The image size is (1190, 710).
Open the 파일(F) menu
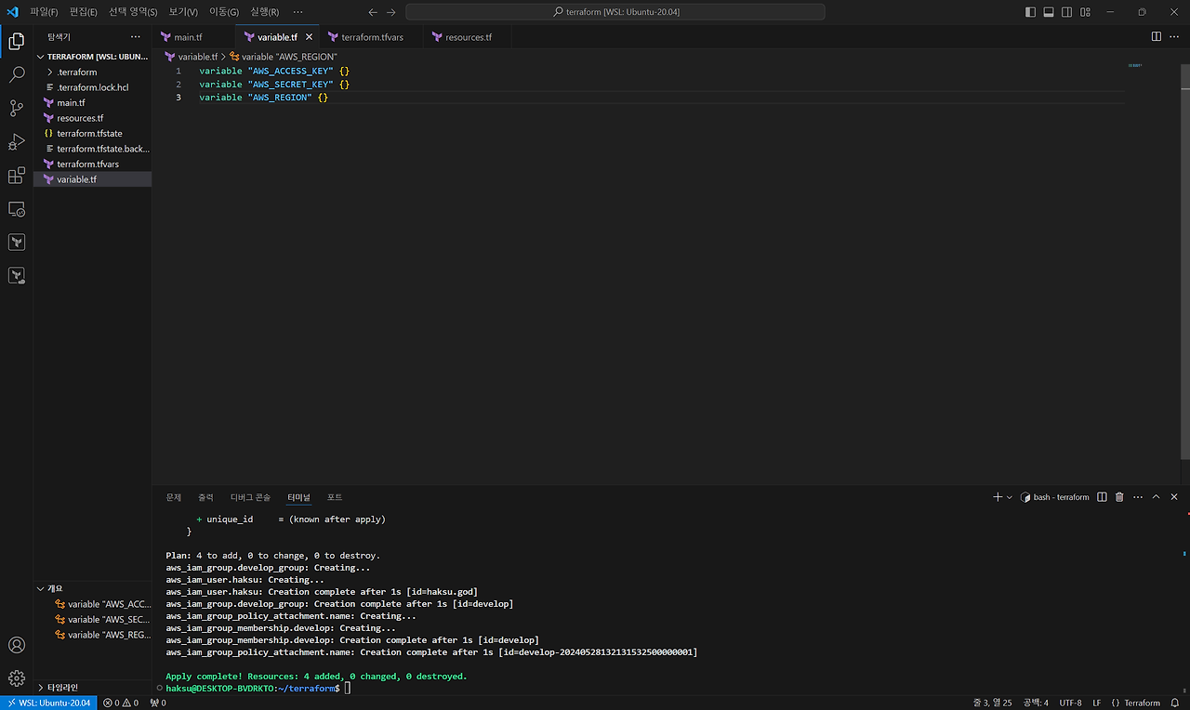click(44, 12)
